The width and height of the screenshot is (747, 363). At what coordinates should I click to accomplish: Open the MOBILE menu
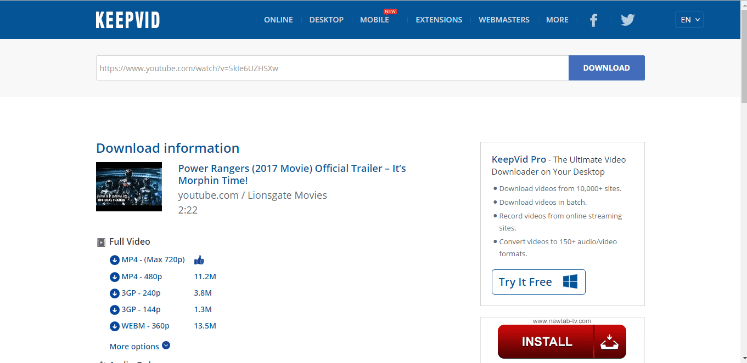(374, 20)
